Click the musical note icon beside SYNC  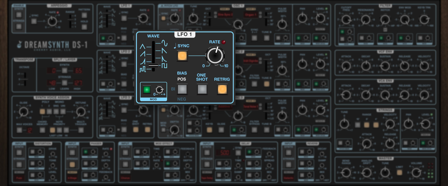[x=175, y=46]
